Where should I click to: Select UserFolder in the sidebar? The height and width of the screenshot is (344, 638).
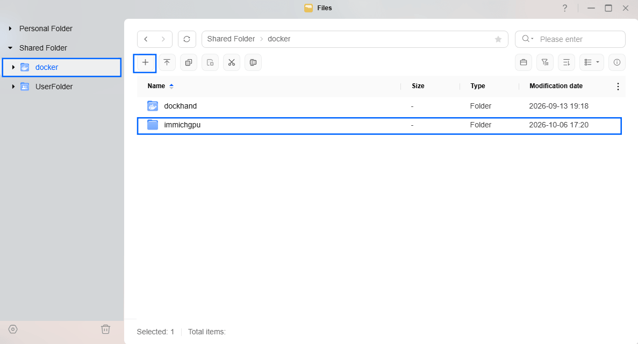tap(54, 87)
